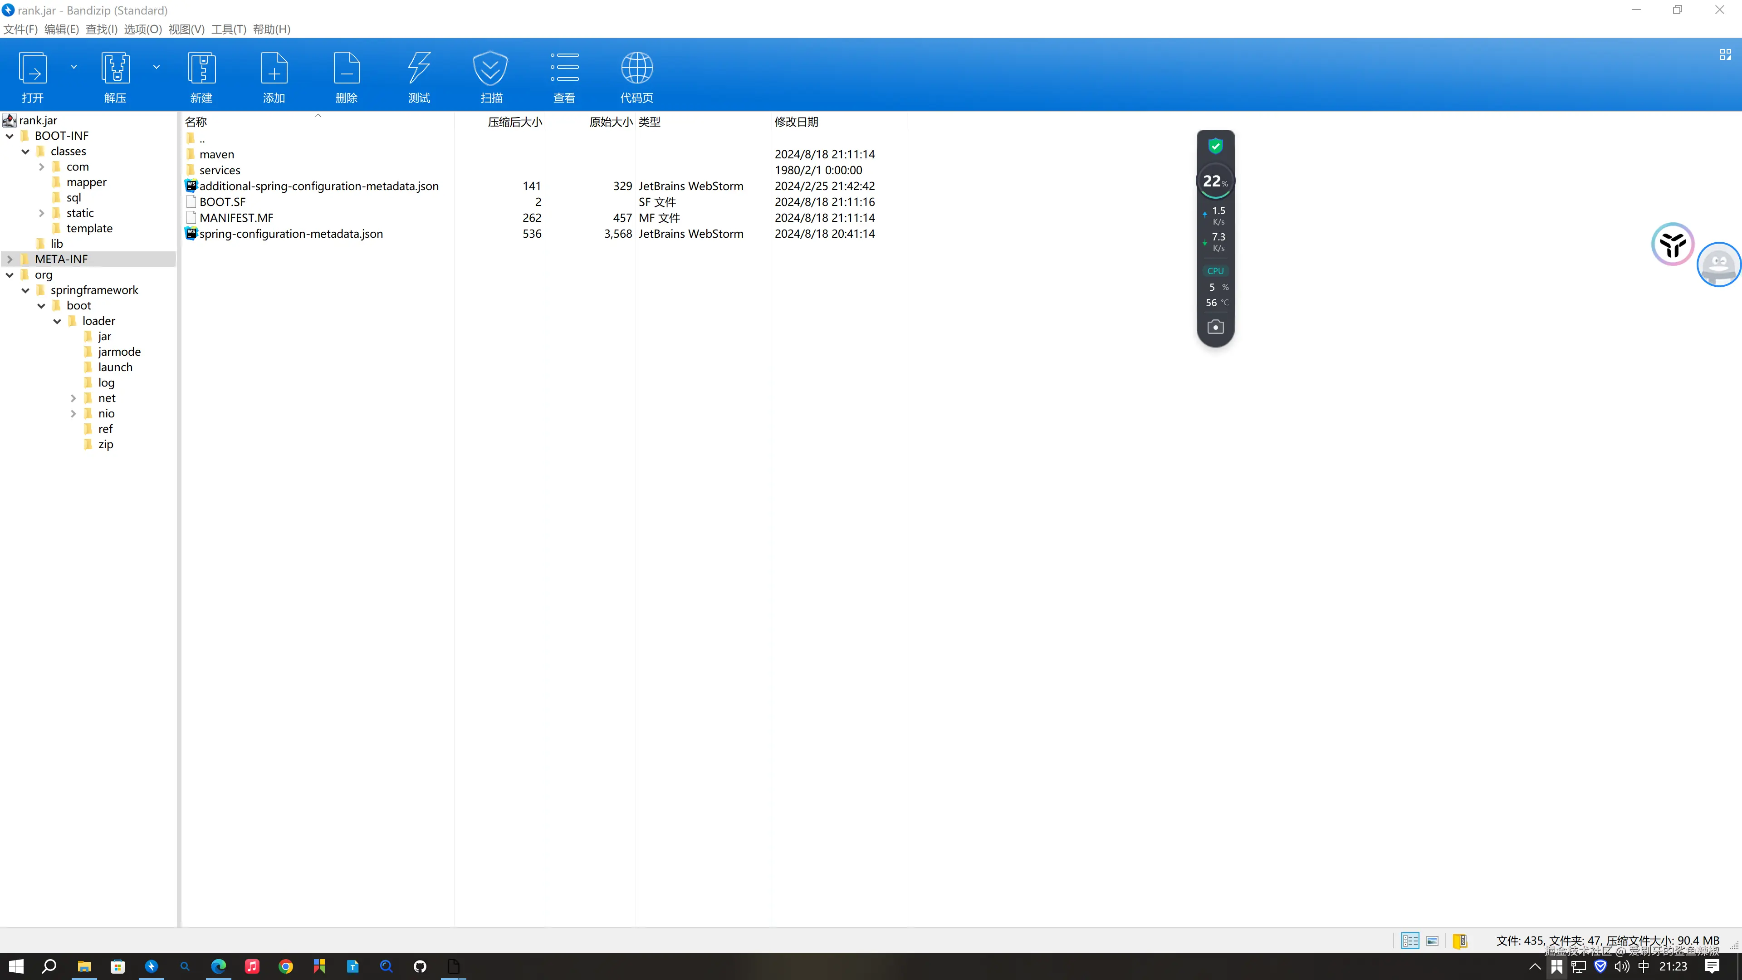Image resolution: width=1742 pixels, height=980 pixels.
Task: Sort by 修改日期 column header
Action: point(796,122)
